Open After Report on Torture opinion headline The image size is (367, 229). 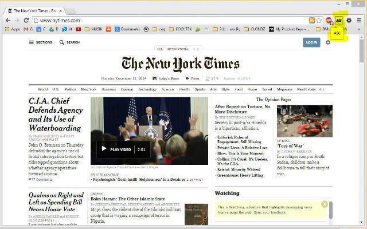[243, 109]
